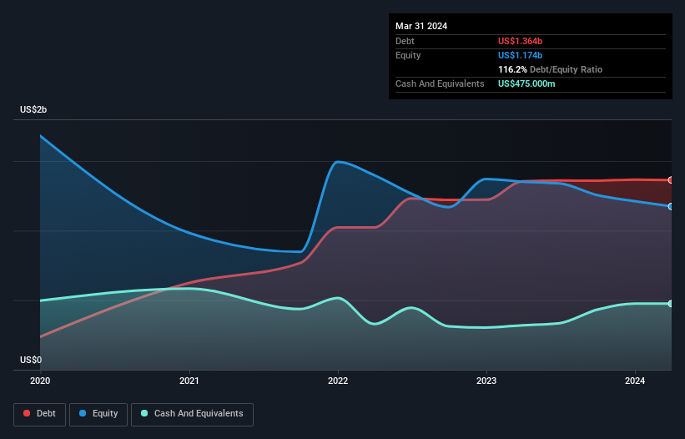Click the US$1.174b equity value
685x439 pixels.
pyautogui.click(x=520, y=55)
